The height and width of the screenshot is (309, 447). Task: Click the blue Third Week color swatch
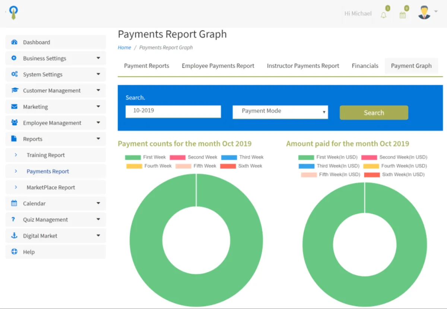point(229,157)
